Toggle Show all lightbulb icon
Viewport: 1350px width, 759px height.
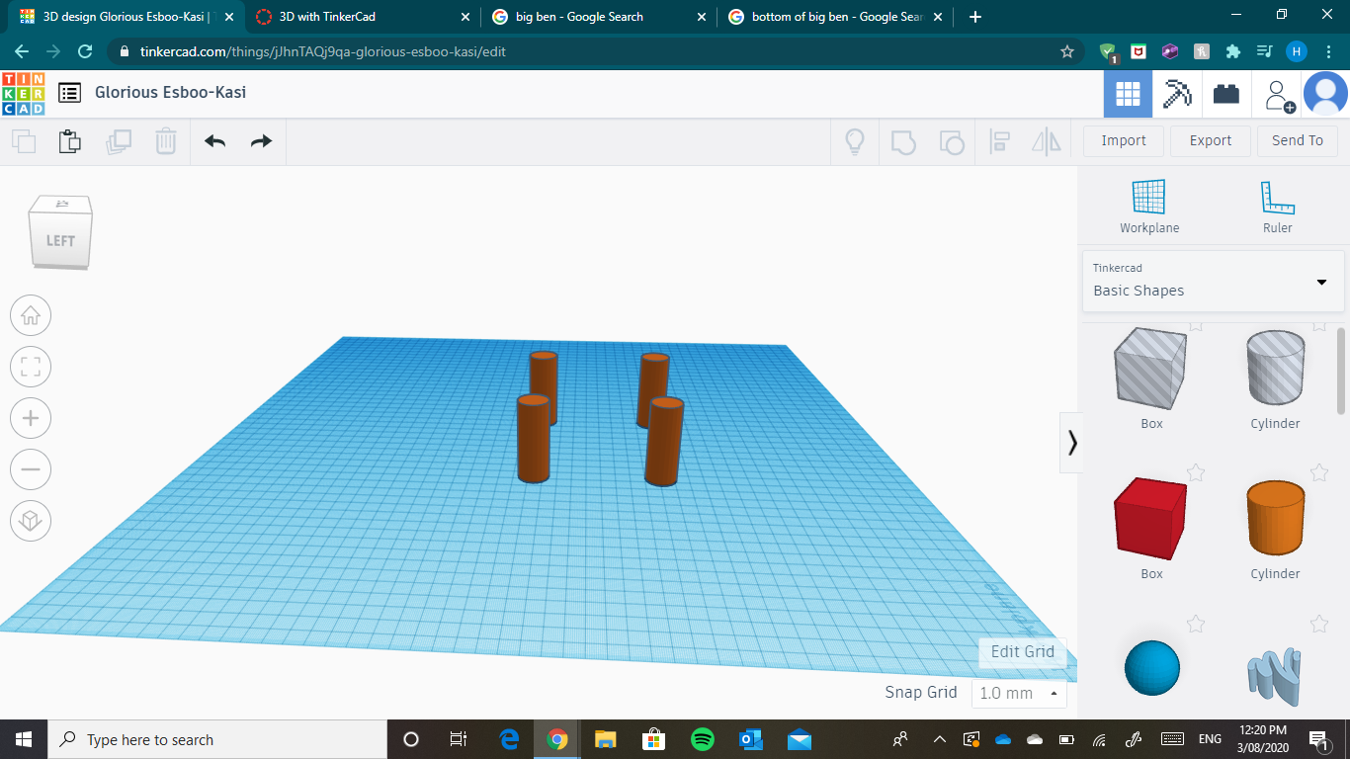(x=855, y=141)
